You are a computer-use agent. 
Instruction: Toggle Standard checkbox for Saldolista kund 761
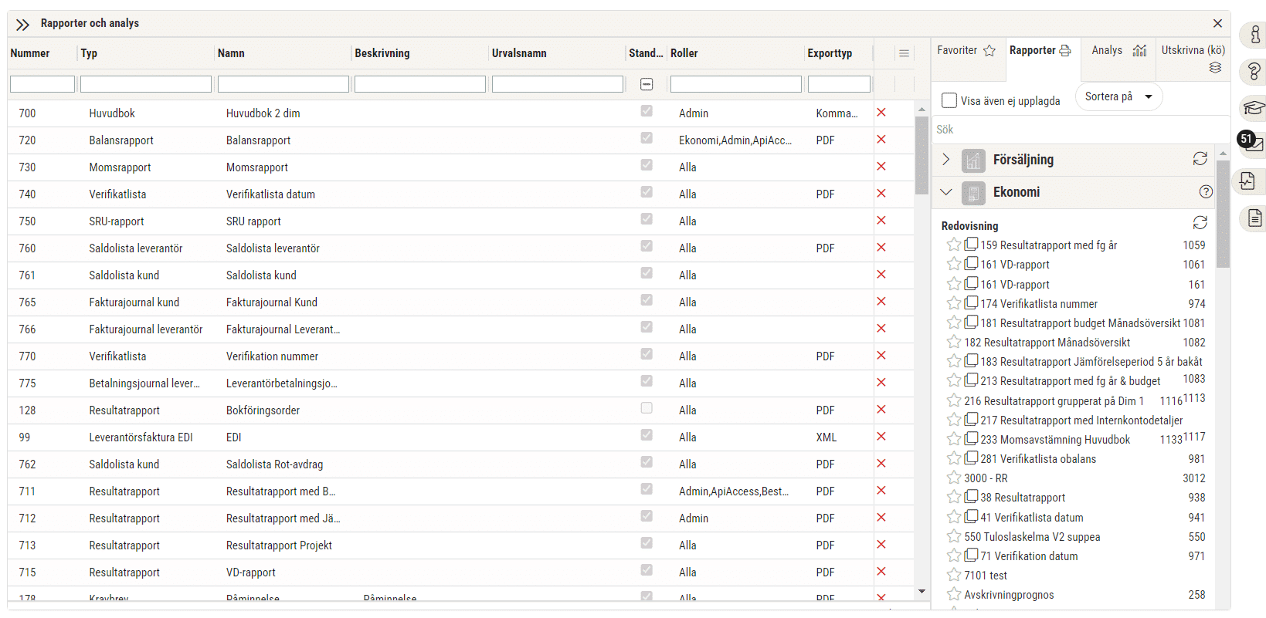[647, 273]
